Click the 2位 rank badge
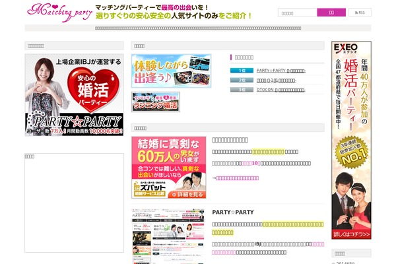The height and width of the screenshot is (264, 396). pos(242,80)
